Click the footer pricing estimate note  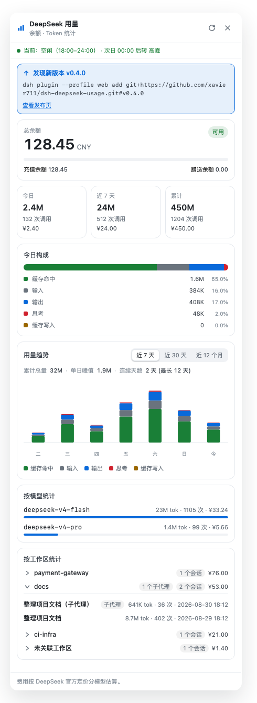(69, 681)
